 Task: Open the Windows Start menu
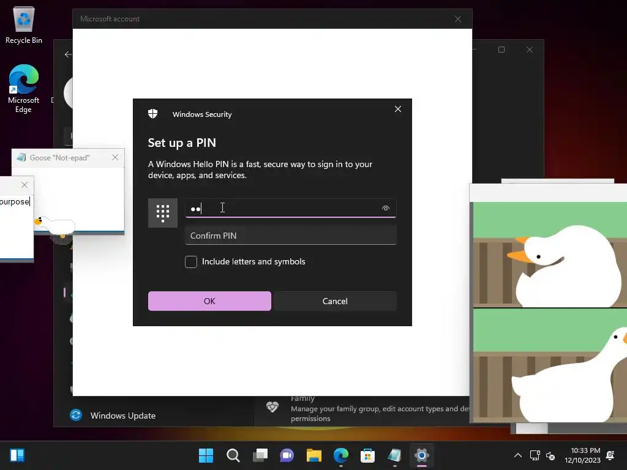[x=206, y=455]
